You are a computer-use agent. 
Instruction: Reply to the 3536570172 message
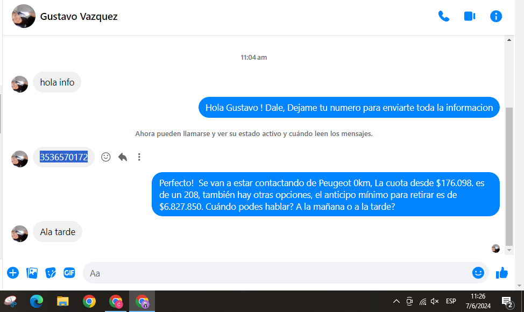pos(123,157)
